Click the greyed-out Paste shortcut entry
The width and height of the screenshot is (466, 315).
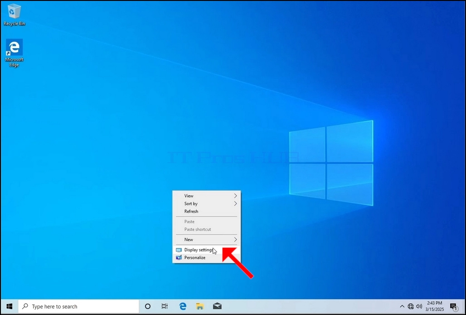tap(207, 229)
